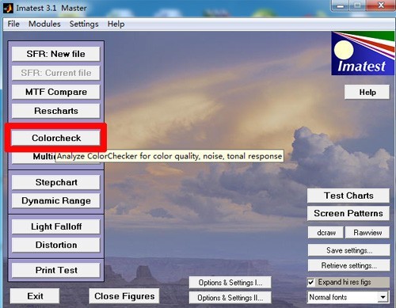Click the Save settings button
396x308 pixels.
pyautogui.click(x=348, y=250)
